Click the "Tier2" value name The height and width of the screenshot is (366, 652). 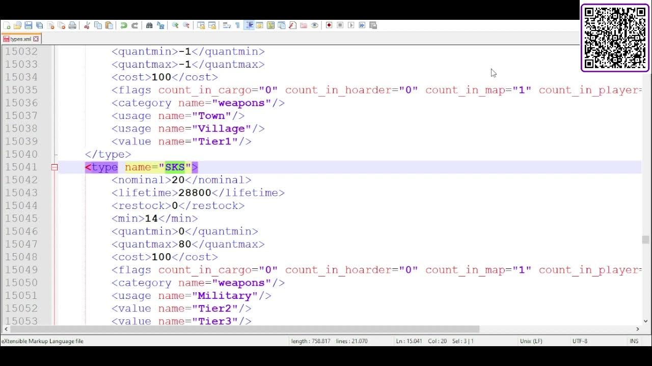tap(214, 309)
